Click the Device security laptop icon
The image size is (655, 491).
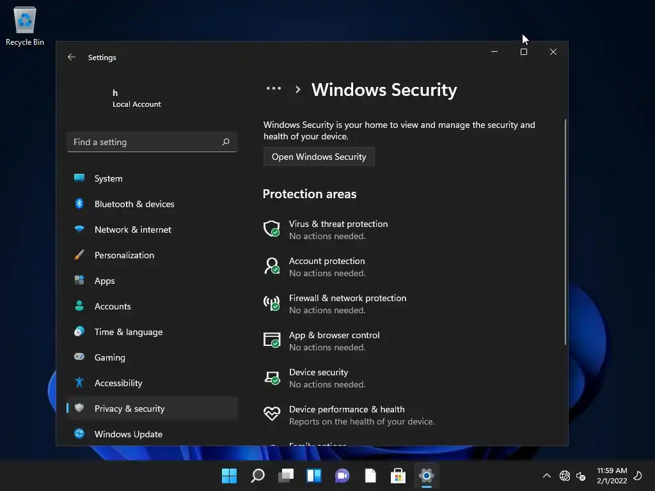pyautogui.click(x=271, y=377)
